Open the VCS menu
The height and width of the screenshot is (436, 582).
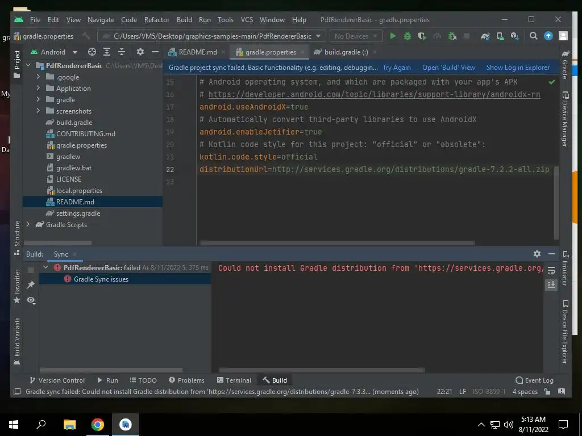[247, 20]
